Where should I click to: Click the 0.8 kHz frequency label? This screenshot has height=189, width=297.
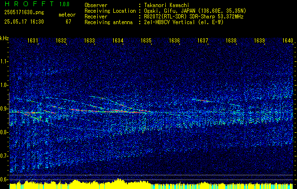click(x=4, y=132)
